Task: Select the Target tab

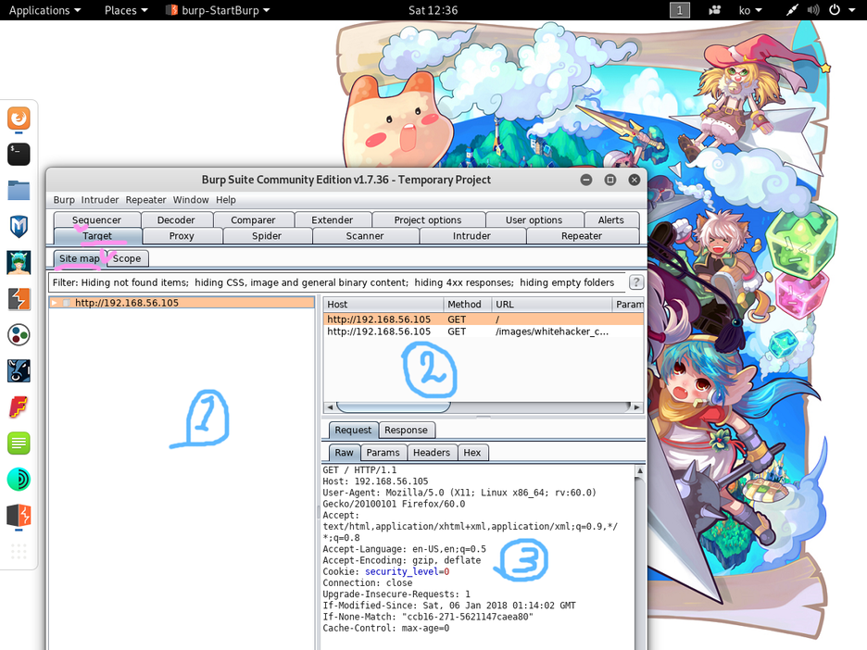Action: click(97, 236)
